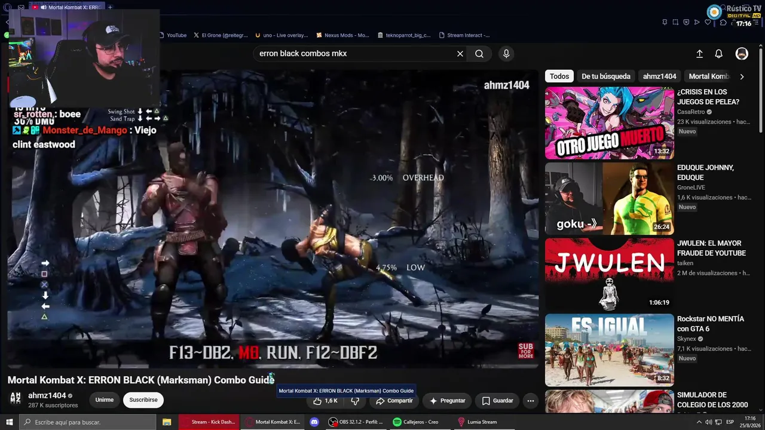Click the ahmz1404 watermark in video
The width and height of the screenshot is (765, 430).
(507, 85)
